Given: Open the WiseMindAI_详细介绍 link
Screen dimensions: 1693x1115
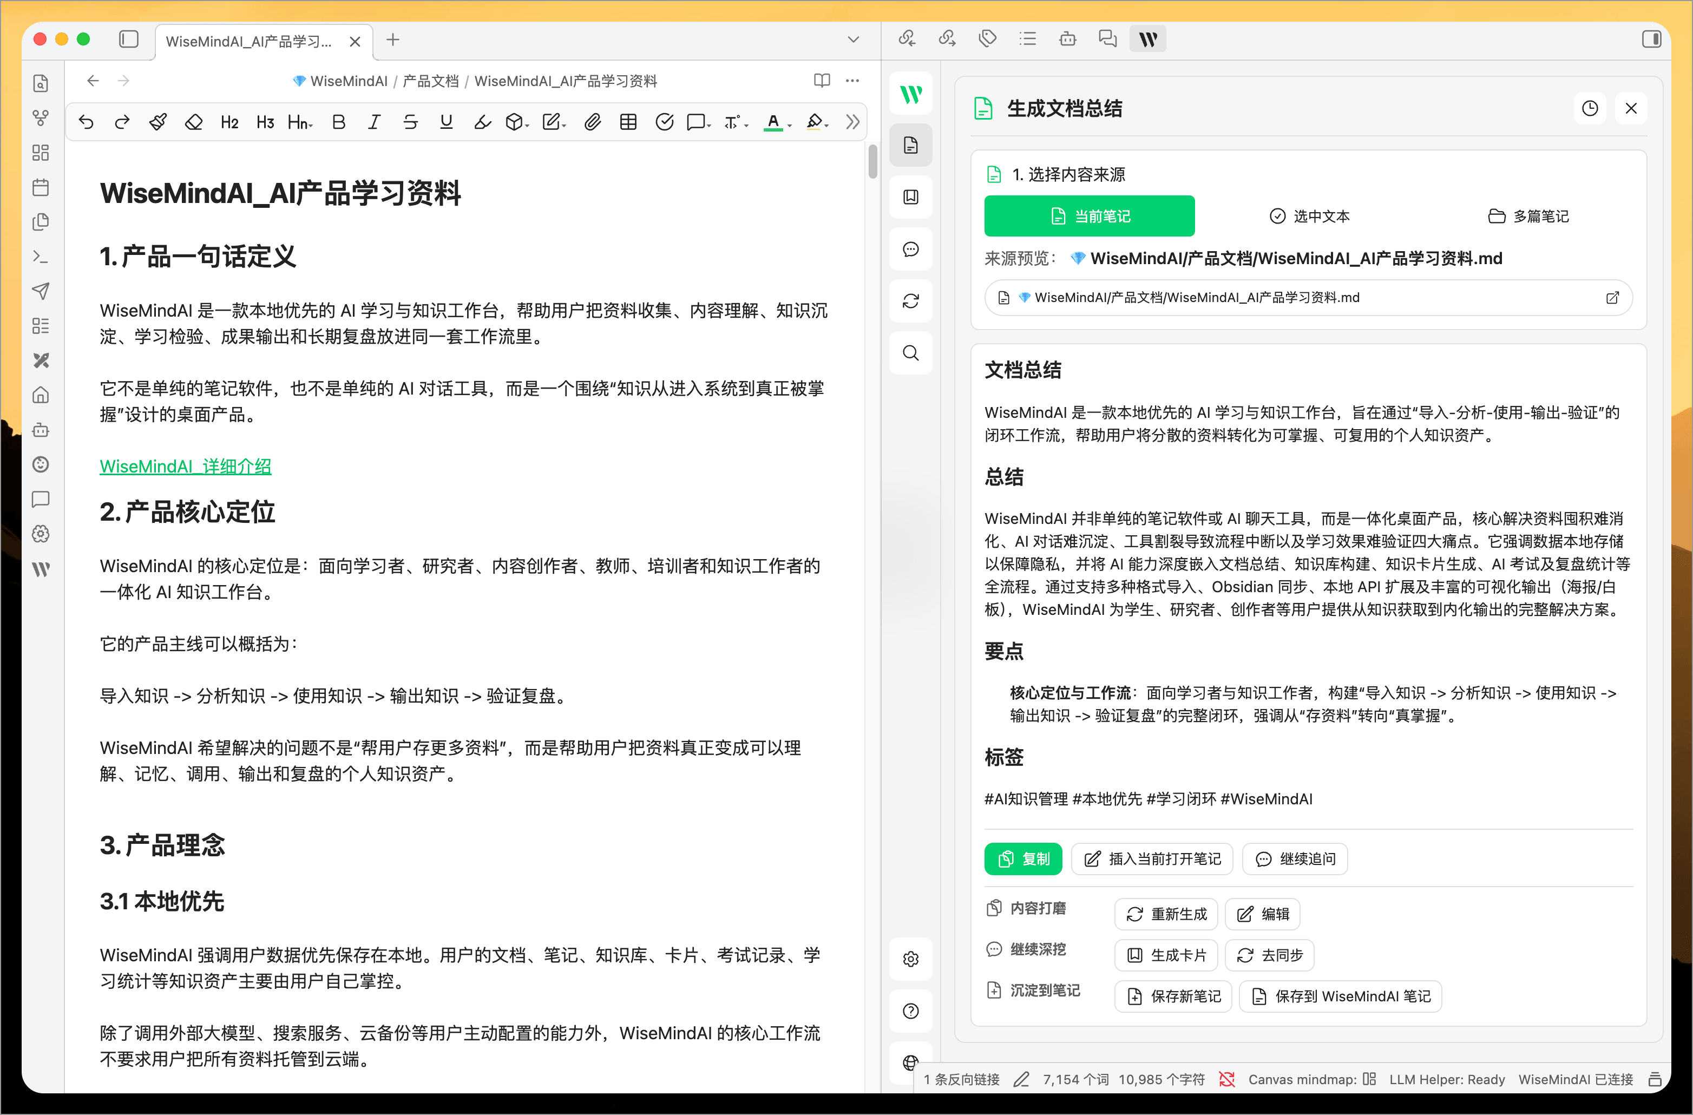Looking at the screenshot, I should pos(185,467).
